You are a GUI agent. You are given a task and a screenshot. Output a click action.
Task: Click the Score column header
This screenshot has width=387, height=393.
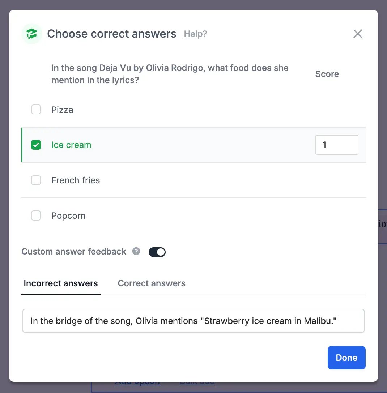[327, 74]
